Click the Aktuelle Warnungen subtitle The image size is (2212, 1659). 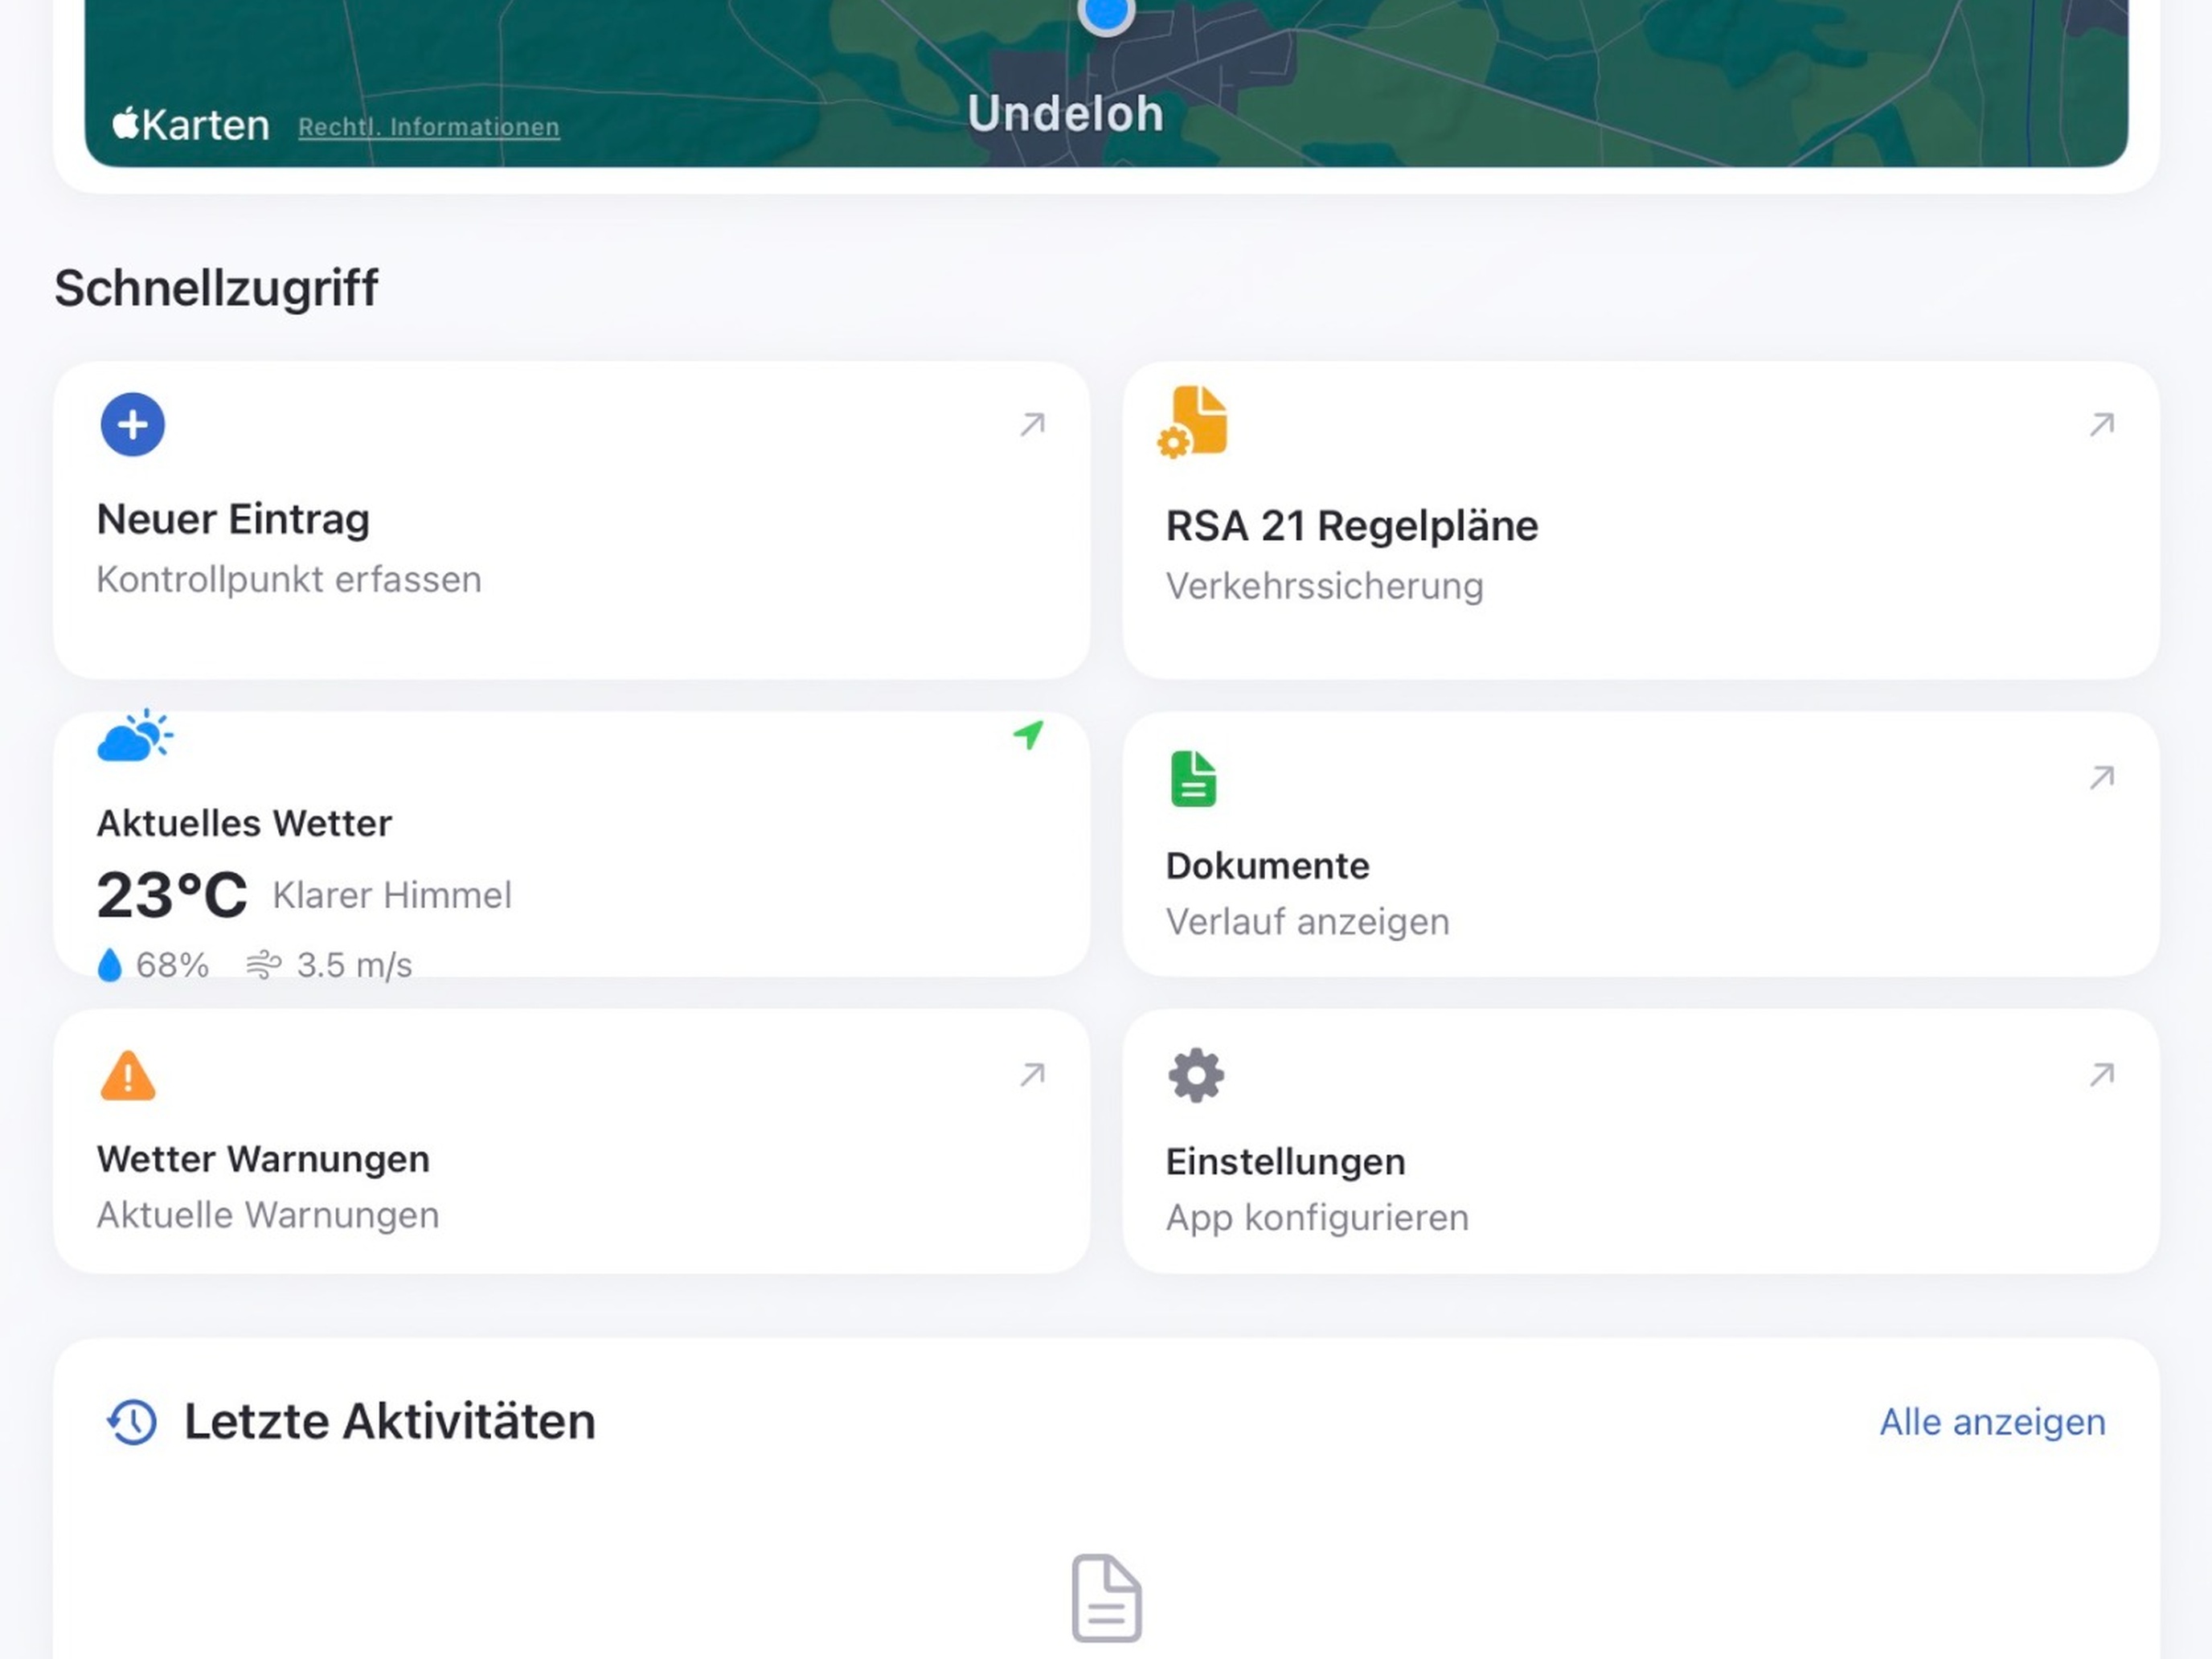(x=268, y=1216)
